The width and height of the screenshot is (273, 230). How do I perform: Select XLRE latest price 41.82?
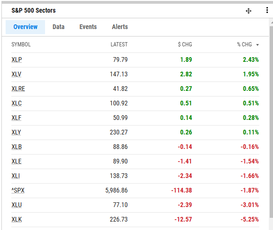coord(120,89)
